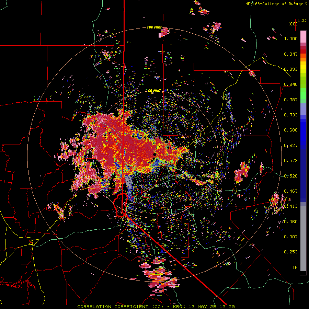Viewport: 309px width, 309px height.
Task: Click the 13 MAY 25 date text
Action: click(x=203, y=307)
